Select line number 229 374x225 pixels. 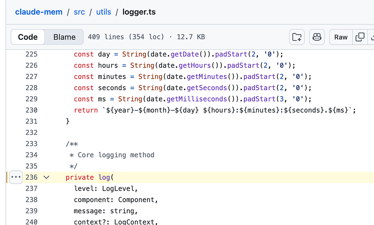pos(31,99)
